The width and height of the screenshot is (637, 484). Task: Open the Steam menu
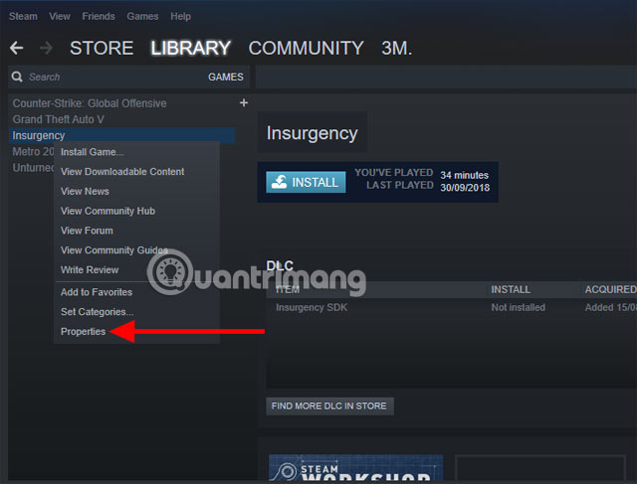[23, 16]
